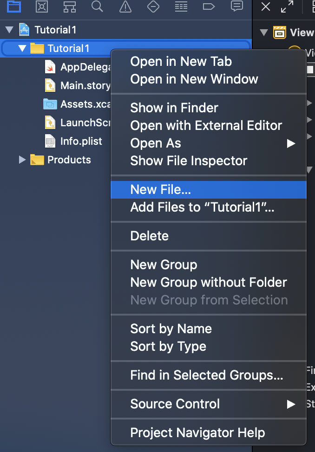The width and height of the screenshot is (315, 452).
Task: Choose Show in Finder
Action: [x=208, y=108]
